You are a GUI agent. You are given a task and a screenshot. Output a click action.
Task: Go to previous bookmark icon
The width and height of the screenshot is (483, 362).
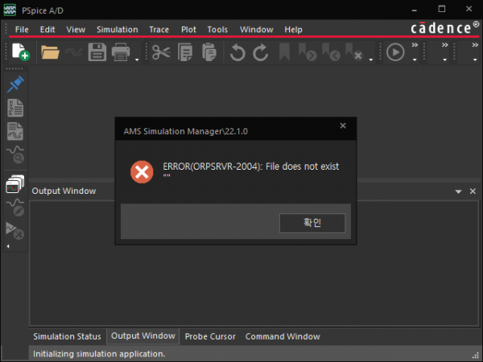click(x=331, y=51)
